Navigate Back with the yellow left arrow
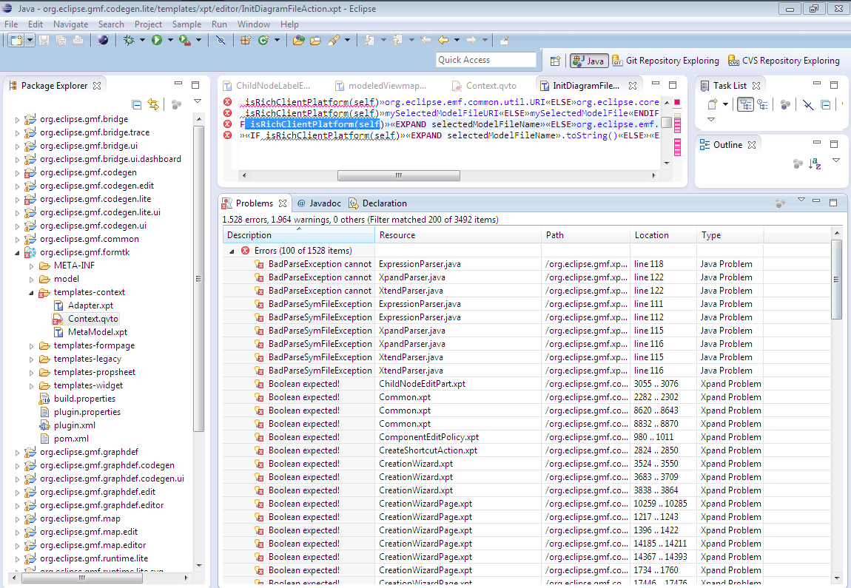Screen dimensions: 851x588 (x=443, y=40)
